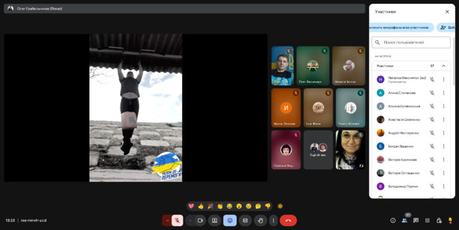The height and width of the screenshot is (230, 459).
Task: Mute Вікторія Крючкова's microphone icon
Action: [432, 160]
